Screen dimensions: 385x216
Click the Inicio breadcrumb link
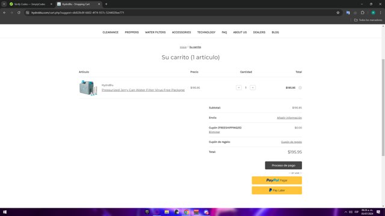[x=183, y=47]
